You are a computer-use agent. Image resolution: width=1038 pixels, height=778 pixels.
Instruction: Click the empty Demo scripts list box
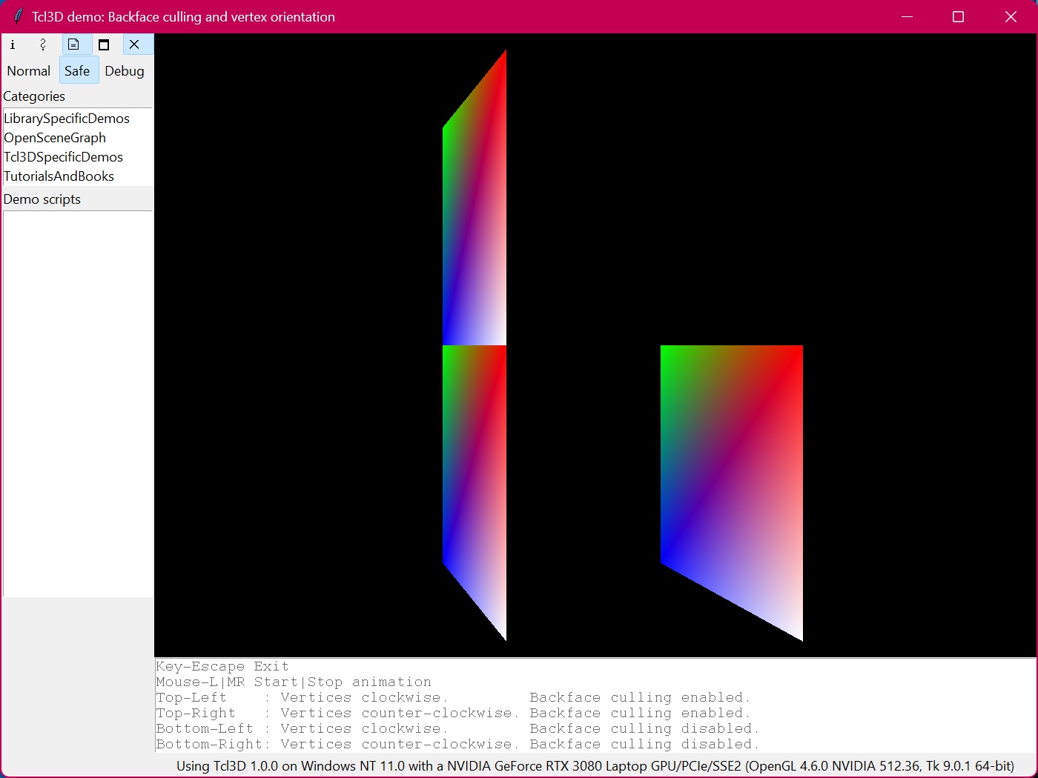coord(78,404)
